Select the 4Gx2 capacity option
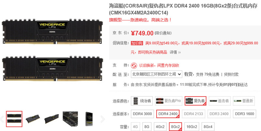This screenshot has width=261, height=131. pos(160,127)
